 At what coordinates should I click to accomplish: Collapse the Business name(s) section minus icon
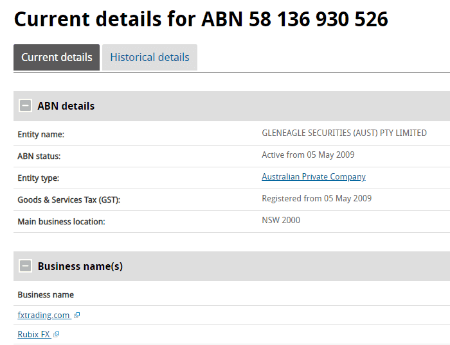25,266
